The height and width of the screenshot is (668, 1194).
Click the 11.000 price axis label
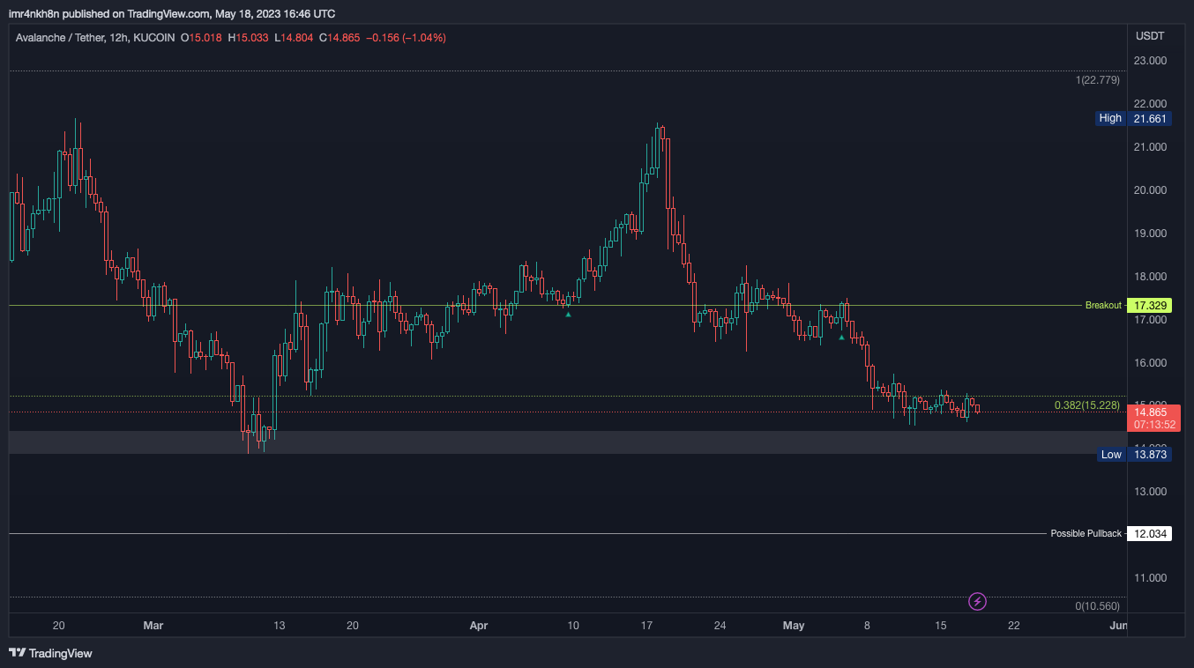[x=1151, y=578]
